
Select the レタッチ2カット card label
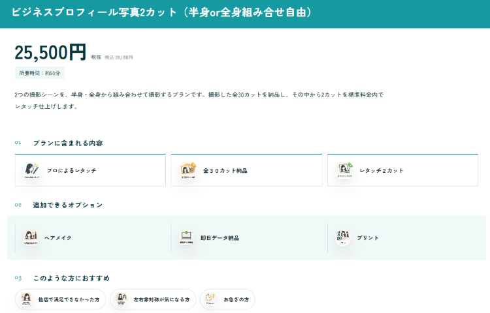pos(382,171)
